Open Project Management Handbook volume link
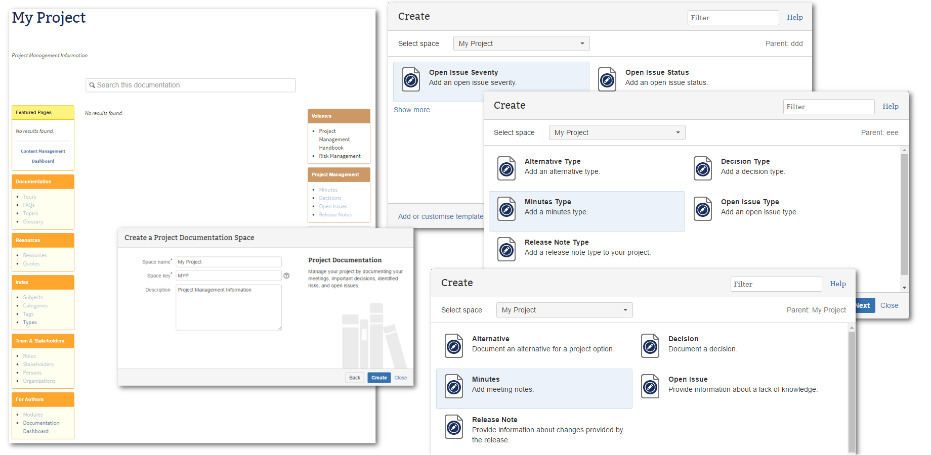931x455 pixels. point(334,140)
